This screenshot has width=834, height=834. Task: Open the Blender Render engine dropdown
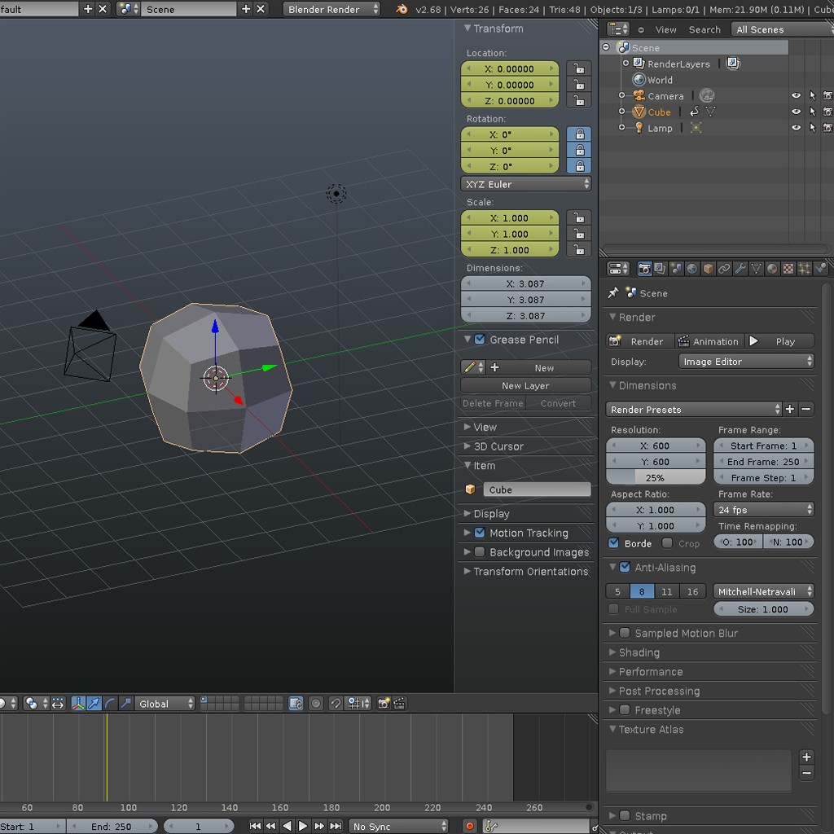[x=332, y=9]
